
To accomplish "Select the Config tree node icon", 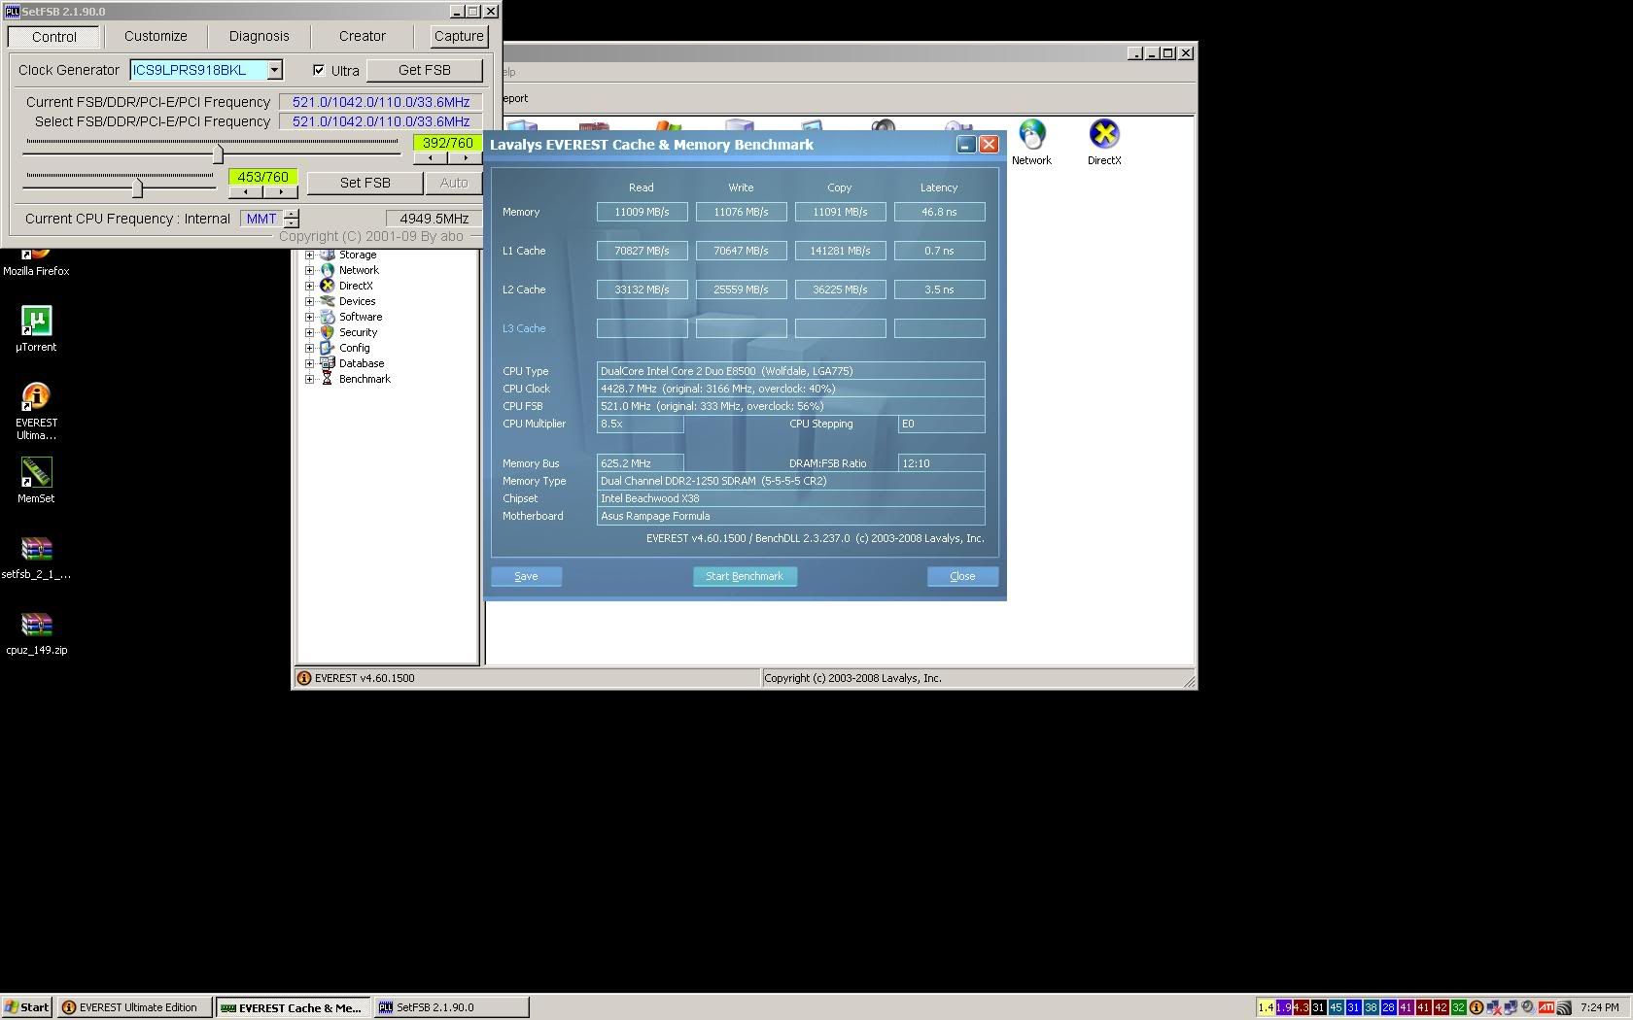I will [x=328, y=348].
